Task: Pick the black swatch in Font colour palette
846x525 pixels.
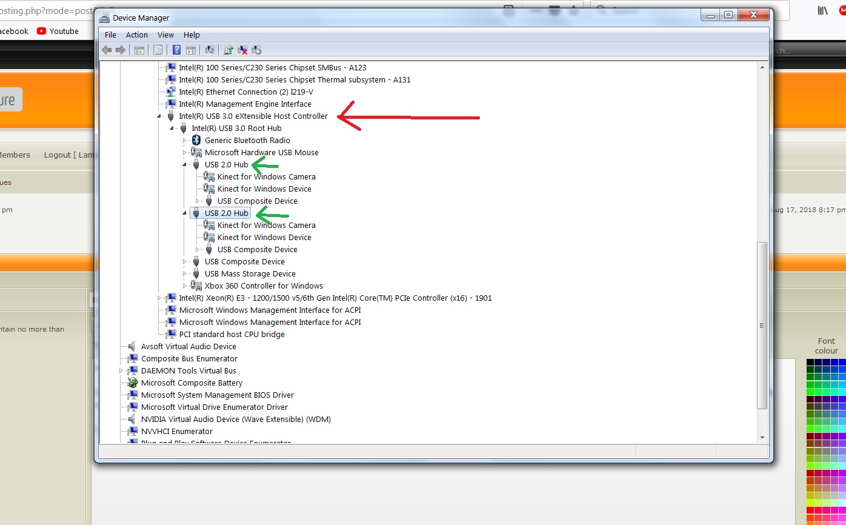Action: tap(810, 363)
